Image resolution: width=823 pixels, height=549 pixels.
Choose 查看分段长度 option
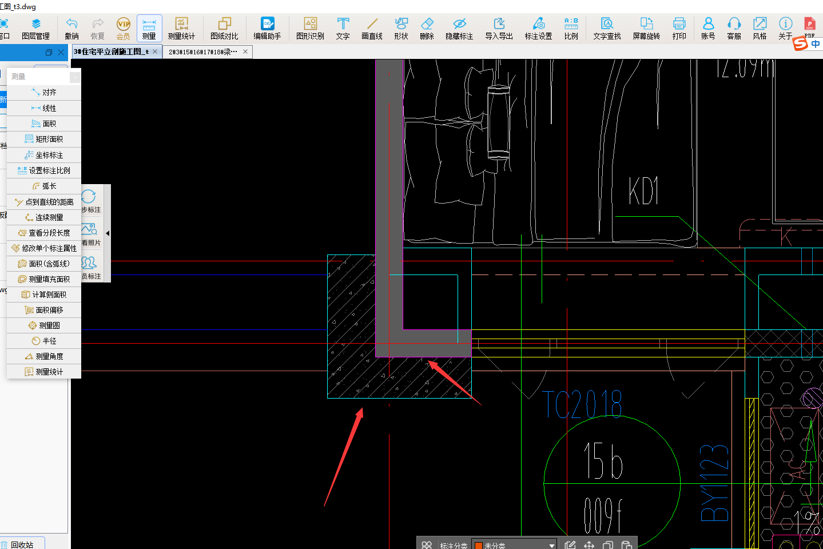pos(44,233)
